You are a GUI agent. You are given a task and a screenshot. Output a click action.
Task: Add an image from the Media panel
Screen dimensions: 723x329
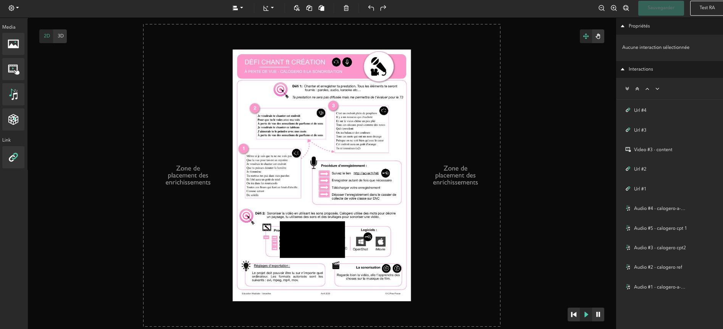[x=13, y=44]
